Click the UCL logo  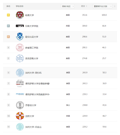tap(20, 26)
